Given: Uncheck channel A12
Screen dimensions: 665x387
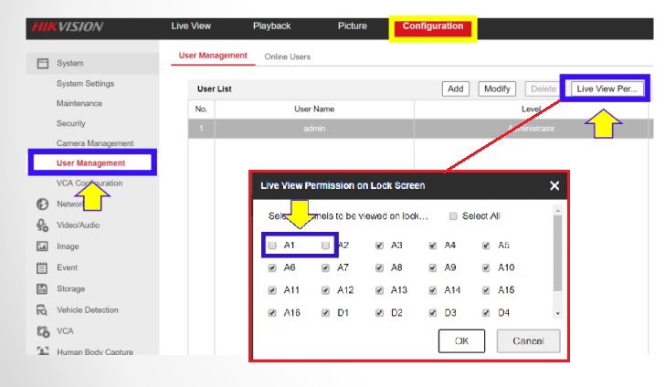Looking at the screenshot, I should [x=326, y=290].
